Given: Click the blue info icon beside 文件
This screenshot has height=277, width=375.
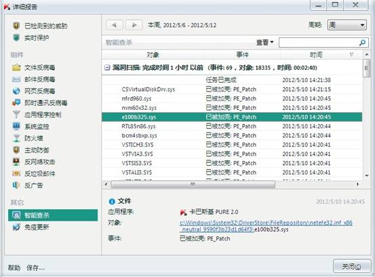Looking at the screenshot, I should (x=112, y=202).
